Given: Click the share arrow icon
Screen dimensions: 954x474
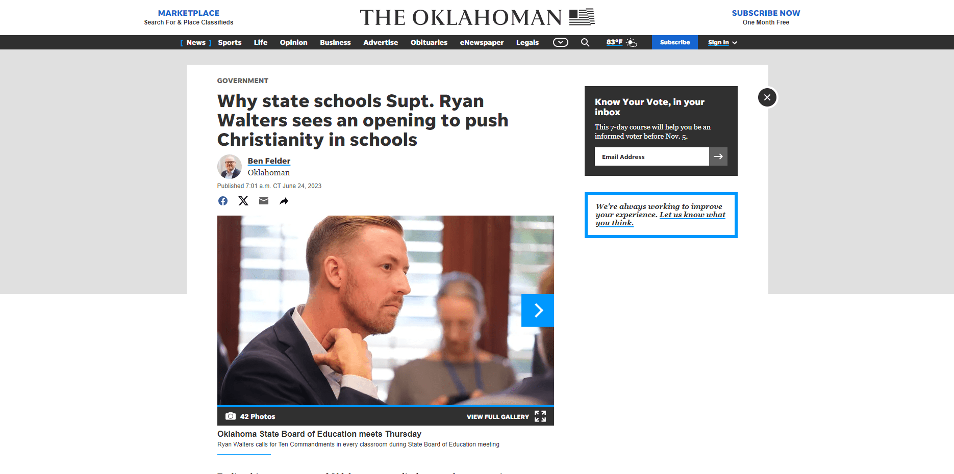Looking at the screenshot, I should coord(284,201).
